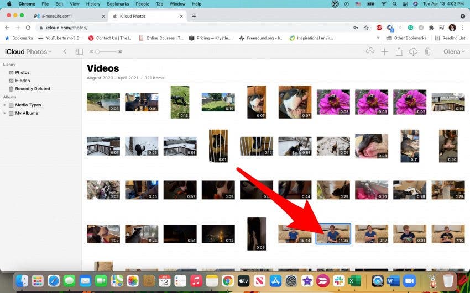Viewport: 470px width, 293px height.
Task: Open the Pricing — Krystle bookmark
Action: 211,38
